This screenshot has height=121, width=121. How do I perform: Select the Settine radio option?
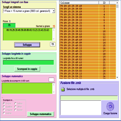tap(15, 103)
